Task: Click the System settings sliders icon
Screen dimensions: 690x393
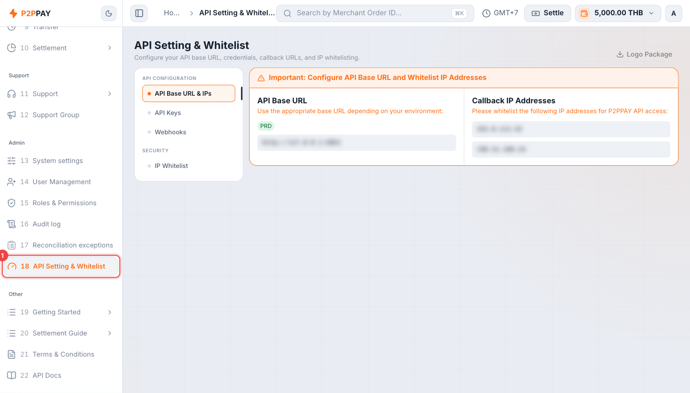Action: coord(12,161)
